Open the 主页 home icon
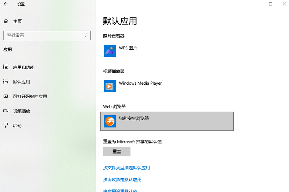 click(6, 21)
